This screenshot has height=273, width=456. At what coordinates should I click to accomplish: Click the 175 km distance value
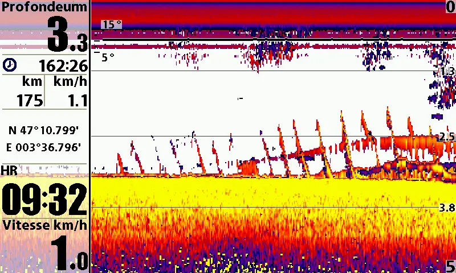coord(30,101)
